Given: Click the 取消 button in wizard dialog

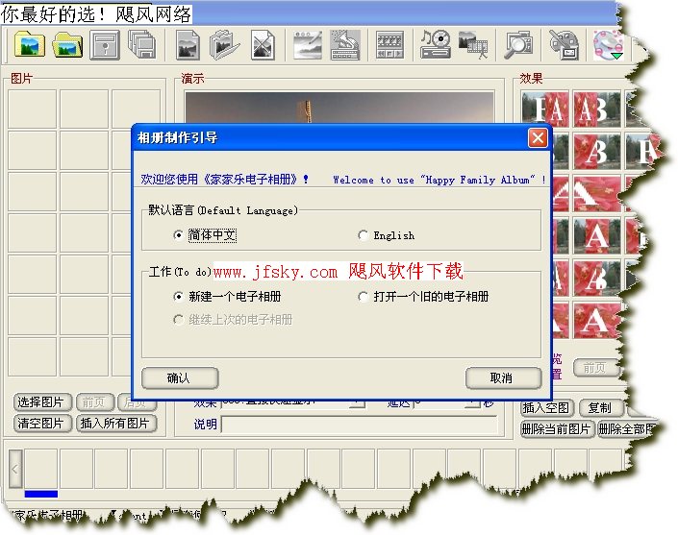Looking at the screenshot, I should click(x=502, y=377).
